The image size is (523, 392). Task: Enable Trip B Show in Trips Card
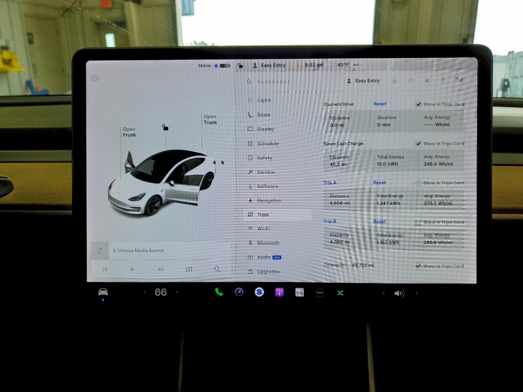[418, 223]
